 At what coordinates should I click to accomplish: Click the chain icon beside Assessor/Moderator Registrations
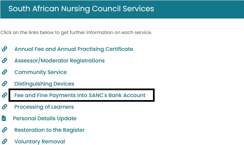click(x=5, y=61)
